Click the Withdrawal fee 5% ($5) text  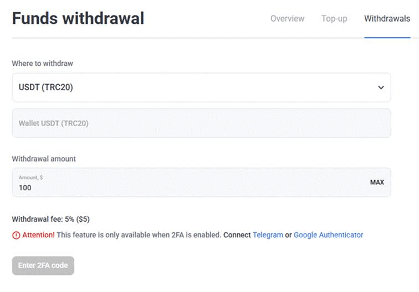click(50, 219)
